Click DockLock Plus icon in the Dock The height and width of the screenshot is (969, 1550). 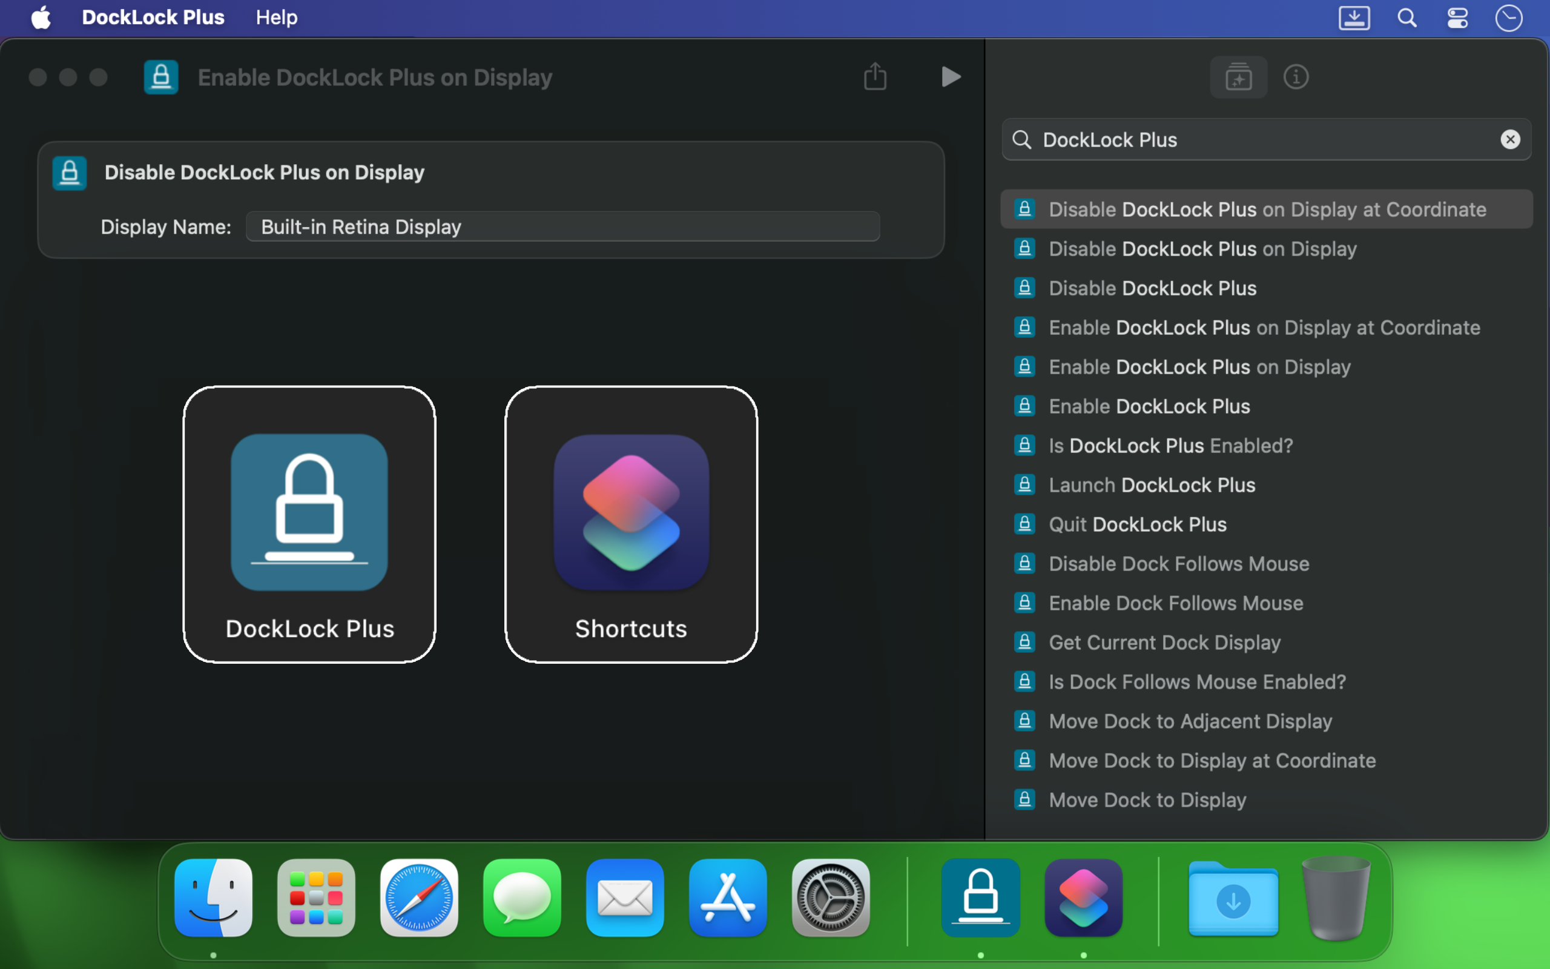click(981, 897)
